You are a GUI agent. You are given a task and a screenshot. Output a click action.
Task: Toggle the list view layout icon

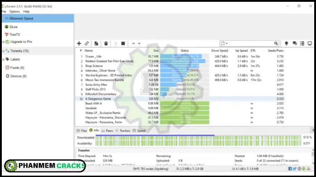pos(302,43)
